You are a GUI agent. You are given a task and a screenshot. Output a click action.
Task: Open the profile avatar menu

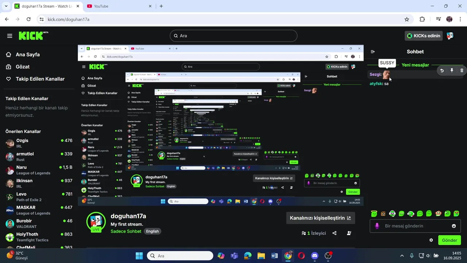[450, 36]
